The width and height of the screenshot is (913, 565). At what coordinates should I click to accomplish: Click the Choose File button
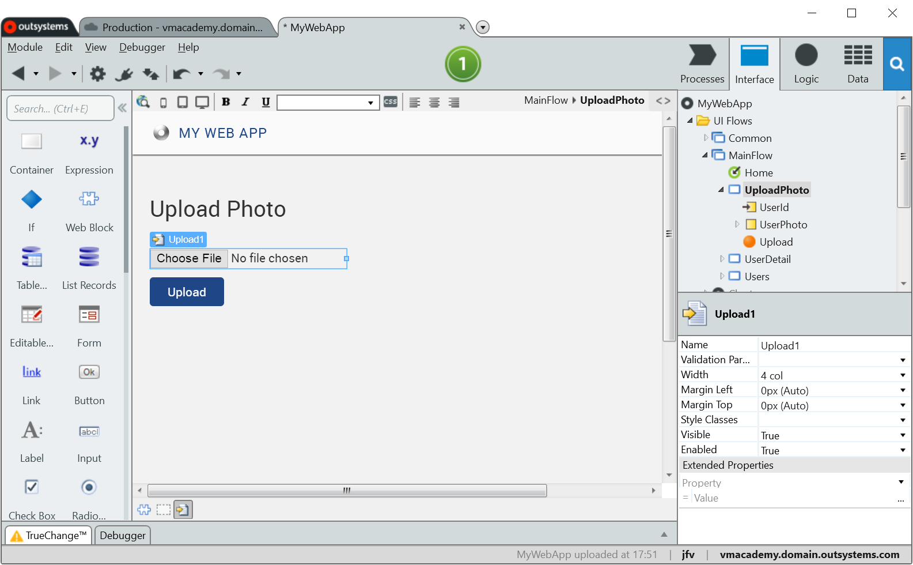[x=189, y=258]
